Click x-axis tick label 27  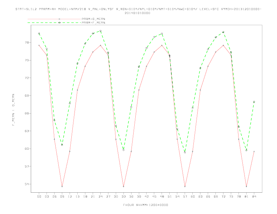108,197
